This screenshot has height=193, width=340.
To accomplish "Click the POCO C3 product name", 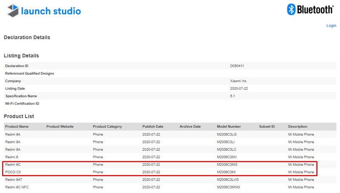I will (x=13, y=172).
